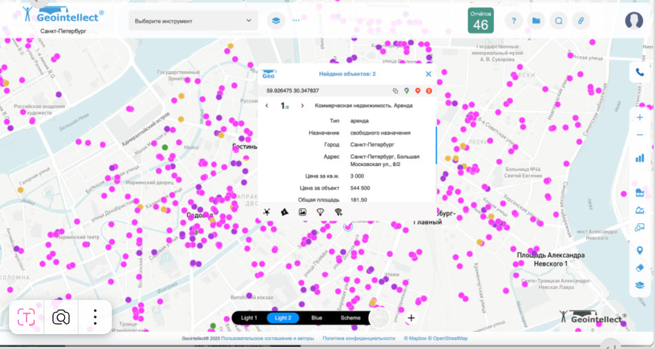Screen dimensions: 655x349
Task: Click the image photo icon in popup
Action: point(302,212)
